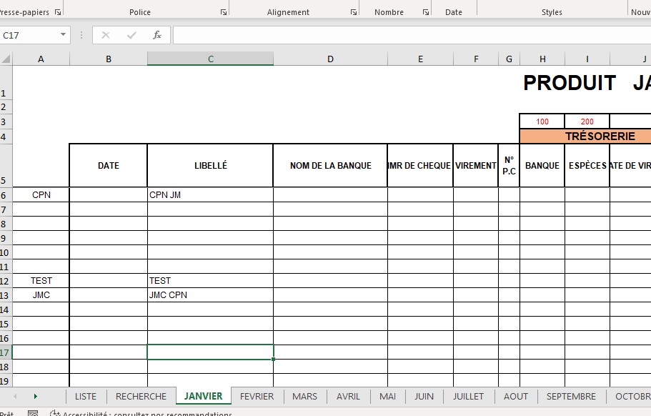Screen dimensions: 651x416
Task: Select the cell containing JMC CPN
Action: [209, 294]
